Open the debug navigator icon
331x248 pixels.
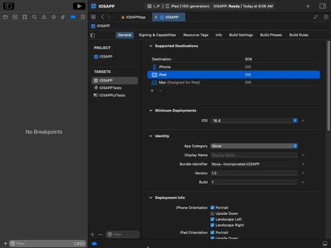coord(63,17)
